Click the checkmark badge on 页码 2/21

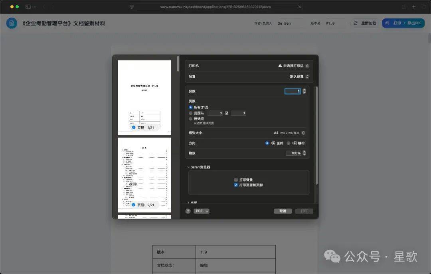click(134, 205)
